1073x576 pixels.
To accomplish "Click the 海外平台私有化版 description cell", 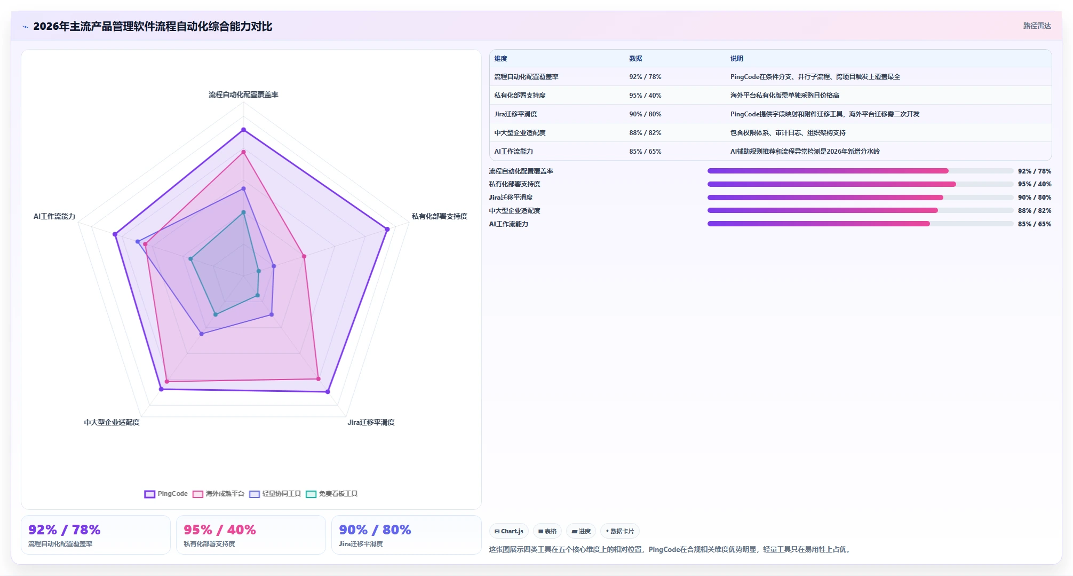I will pos(784,96).
